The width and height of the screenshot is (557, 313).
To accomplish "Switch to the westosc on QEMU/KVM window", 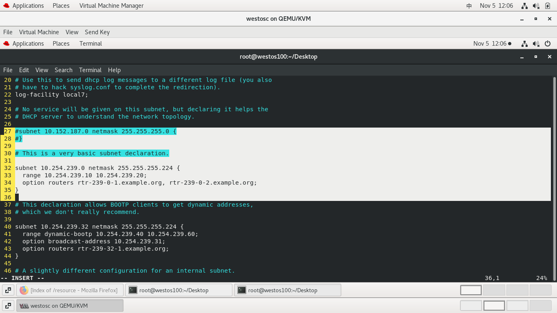I will pos(70,305).
